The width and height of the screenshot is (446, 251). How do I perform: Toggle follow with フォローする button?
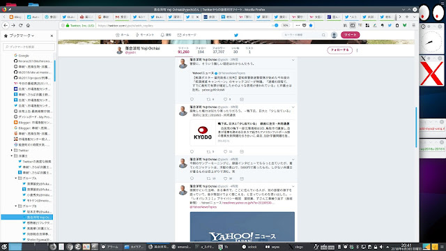[339, 50]
